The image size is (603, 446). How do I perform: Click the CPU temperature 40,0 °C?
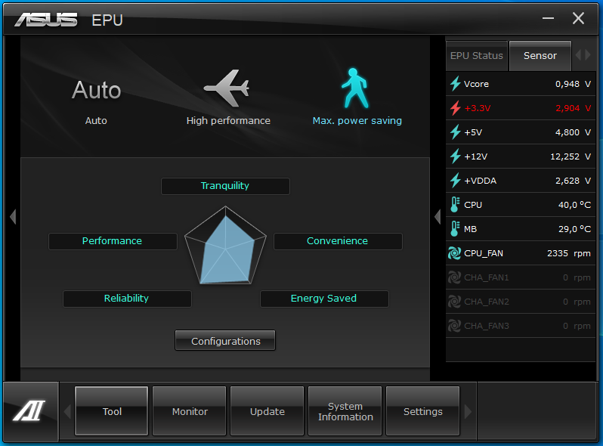(574, 205)
